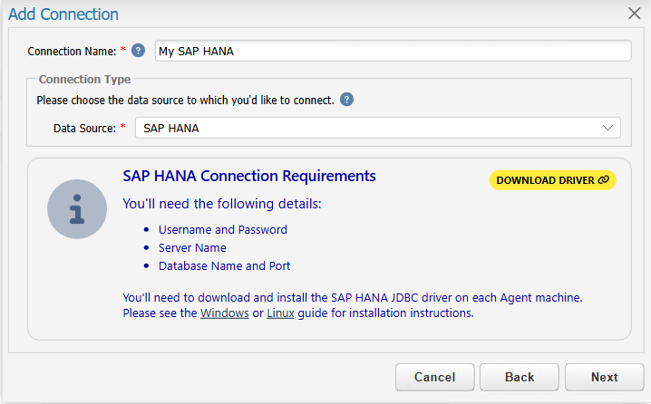Proceed with the Next button

click(x=605, y=377)
